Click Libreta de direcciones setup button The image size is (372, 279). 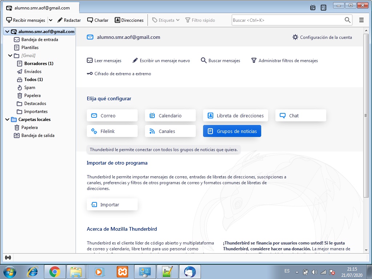pyautogui.click(x=235, y=116)
